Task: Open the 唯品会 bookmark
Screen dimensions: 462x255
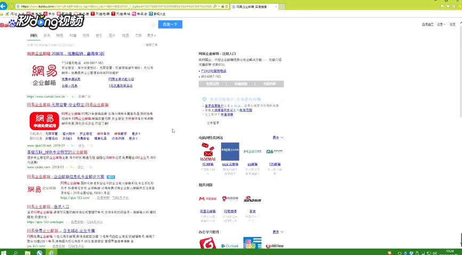Action: (140, 13)
